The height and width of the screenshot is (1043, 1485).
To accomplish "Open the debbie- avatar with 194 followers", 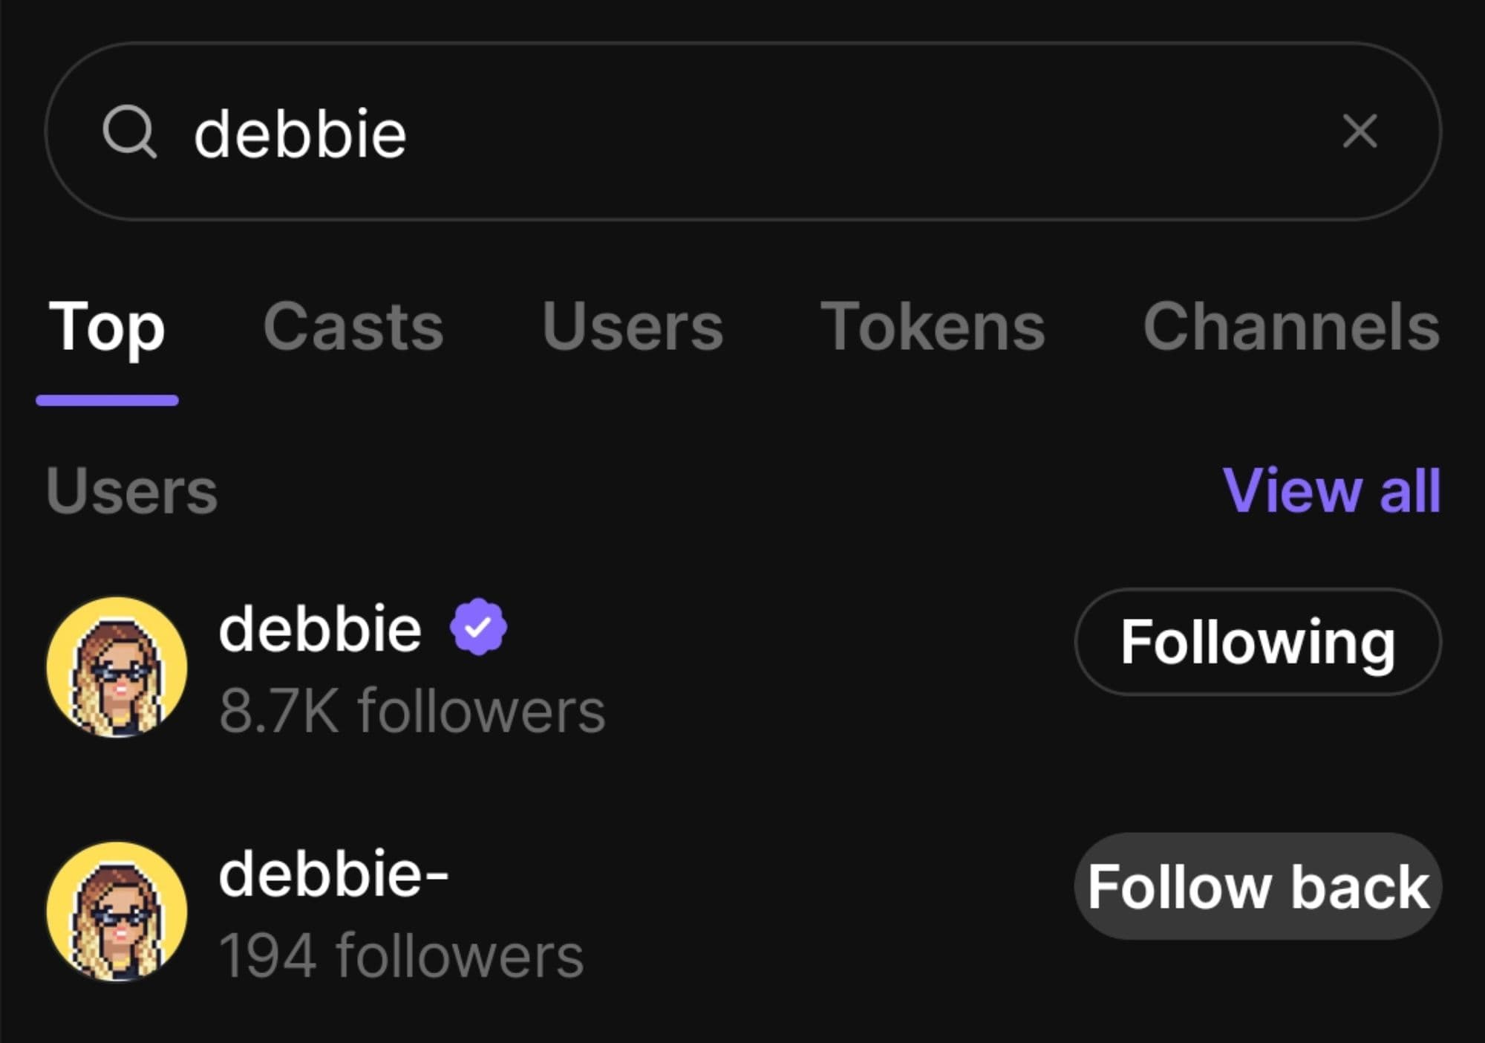I will (117, 912).
